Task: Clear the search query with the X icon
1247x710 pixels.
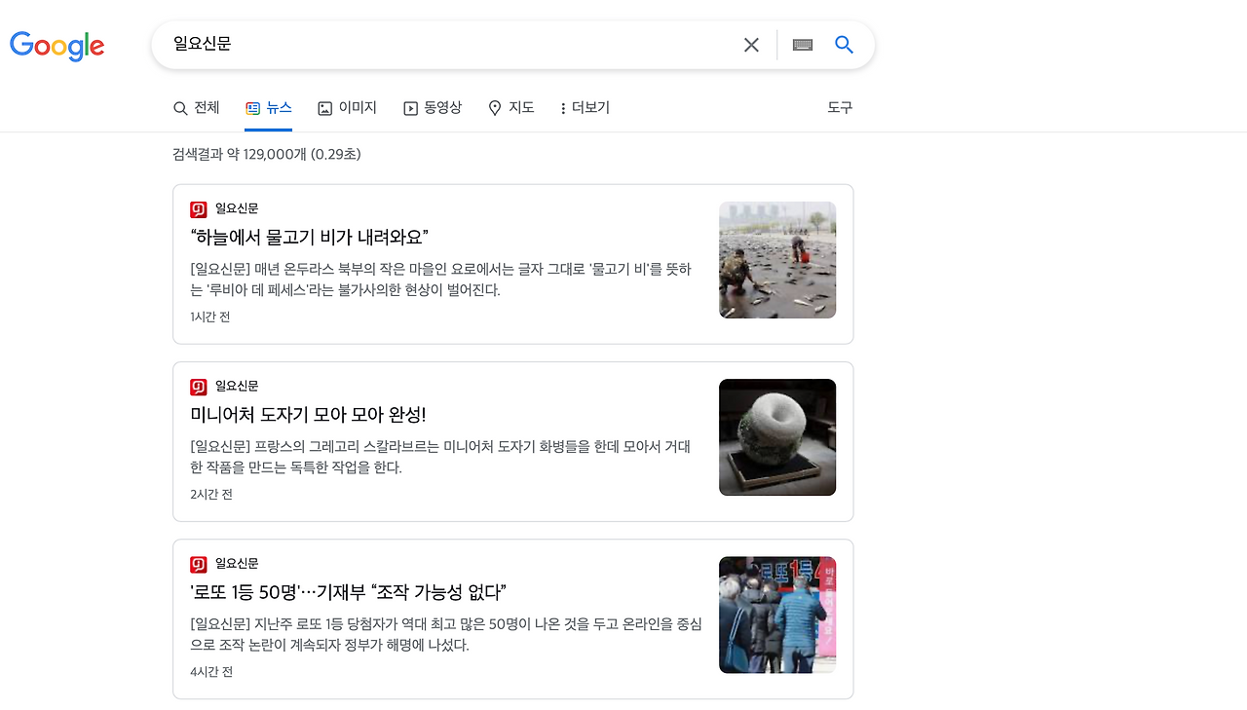Action: [750, 44]
